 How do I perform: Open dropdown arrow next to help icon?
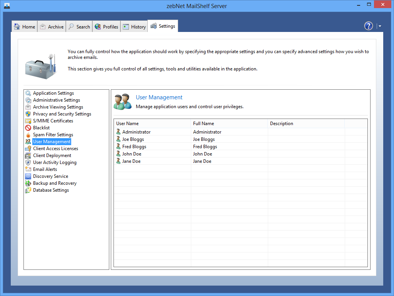380,26
